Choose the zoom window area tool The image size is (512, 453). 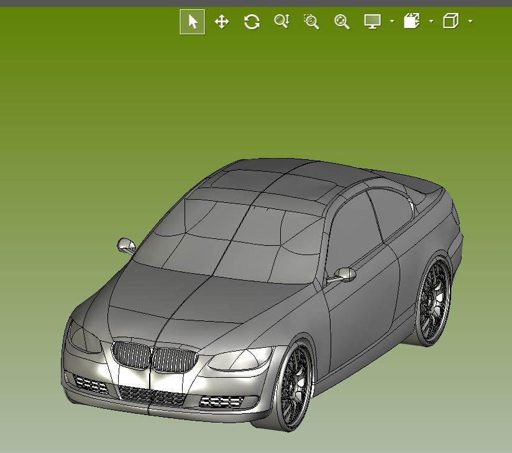pos(311,22)
